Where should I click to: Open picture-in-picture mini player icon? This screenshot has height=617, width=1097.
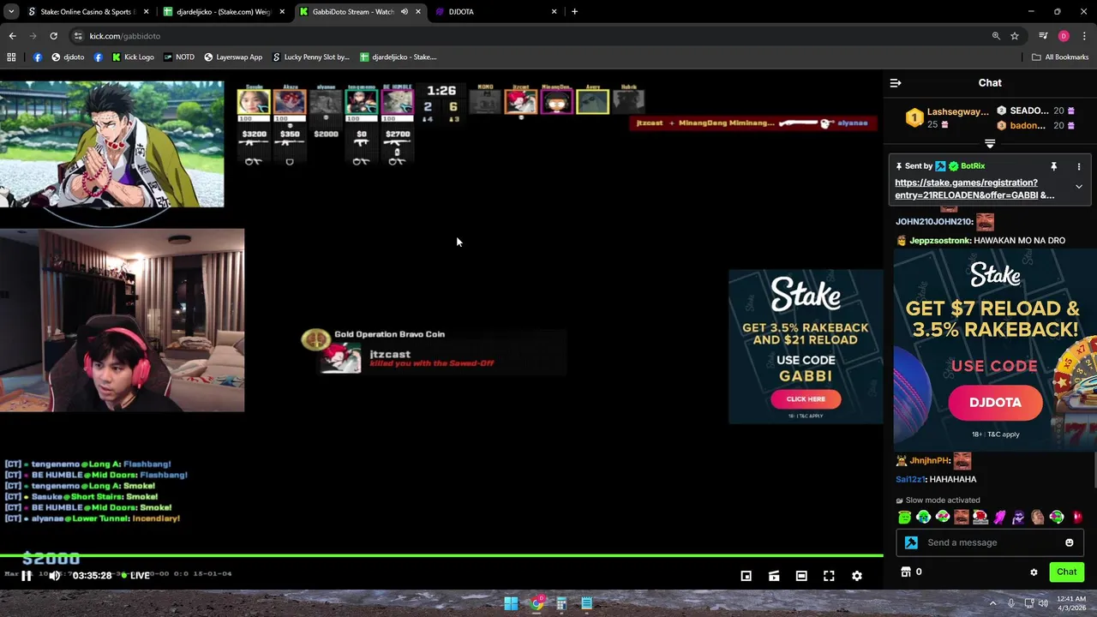[x=746, y=576]
